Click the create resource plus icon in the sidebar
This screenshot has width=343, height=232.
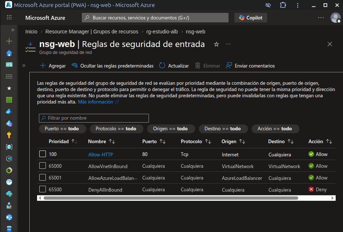point(9,41)
